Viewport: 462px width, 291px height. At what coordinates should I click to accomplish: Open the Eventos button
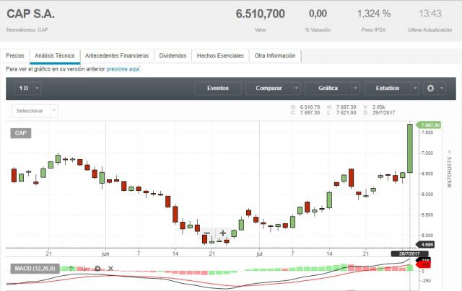tap(218, 88)
